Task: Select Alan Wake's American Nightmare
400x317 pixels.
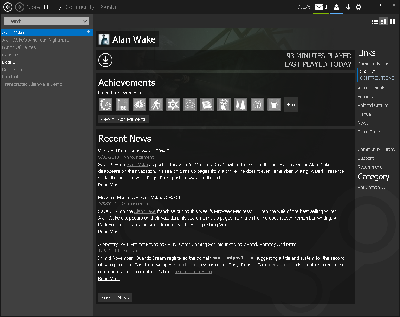Action: (46, 40)
